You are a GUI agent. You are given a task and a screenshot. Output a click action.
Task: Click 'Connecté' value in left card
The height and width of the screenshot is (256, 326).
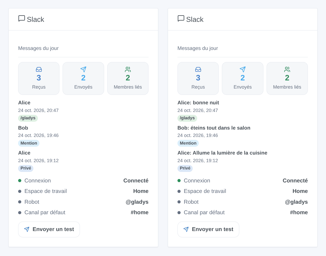[x=136, y=181]
